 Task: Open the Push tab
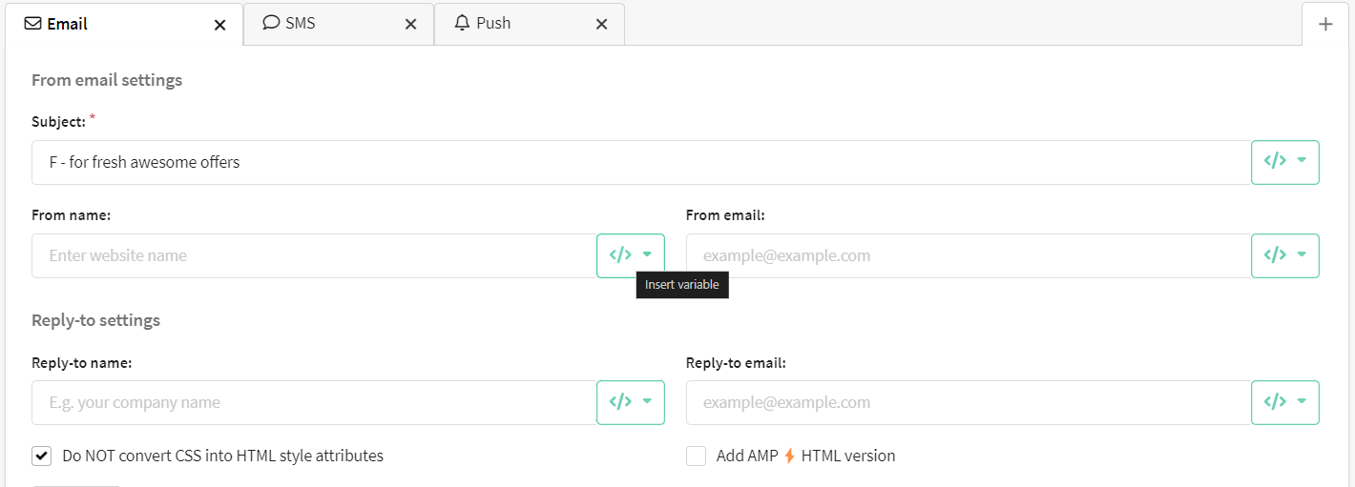point(493,23)
